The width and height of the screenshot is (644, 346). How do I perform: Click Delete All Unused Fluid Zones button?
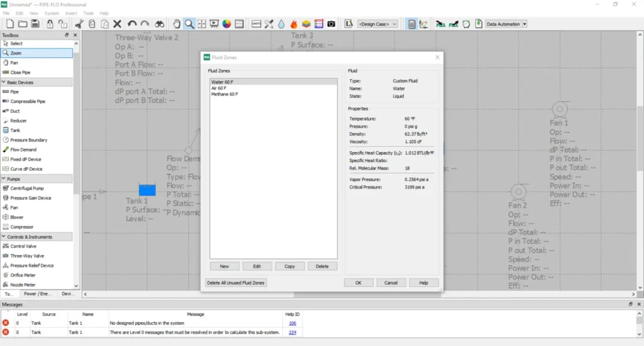(x=236, y=283)
